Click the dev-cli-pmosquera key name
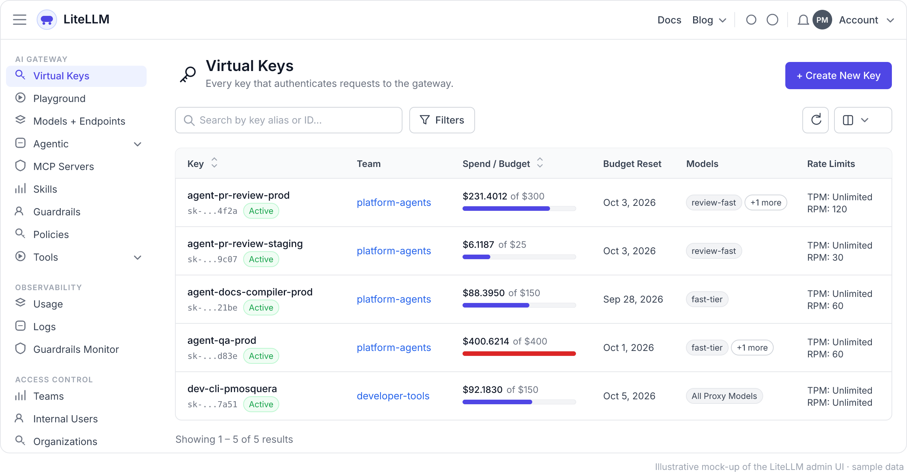The image size is (907, 476). point(232,389)
